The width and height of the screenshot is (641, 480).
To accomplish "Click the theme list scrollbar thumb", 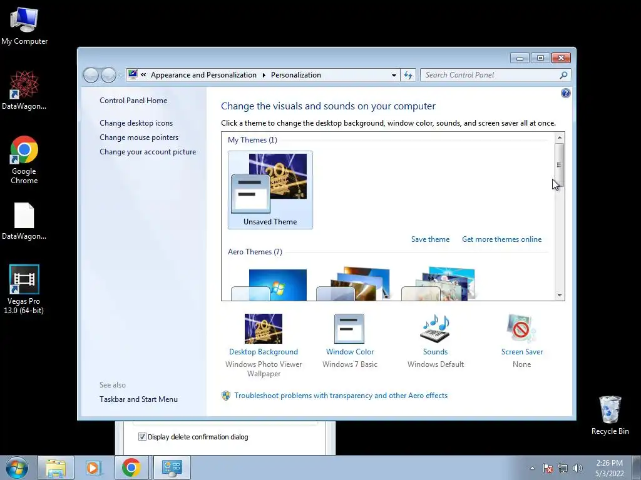I will pos(560,165).
